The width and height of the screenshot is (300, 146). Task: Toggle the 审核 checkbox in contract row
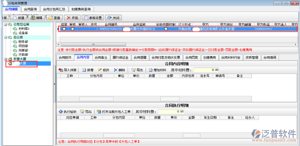click(72, 29)
